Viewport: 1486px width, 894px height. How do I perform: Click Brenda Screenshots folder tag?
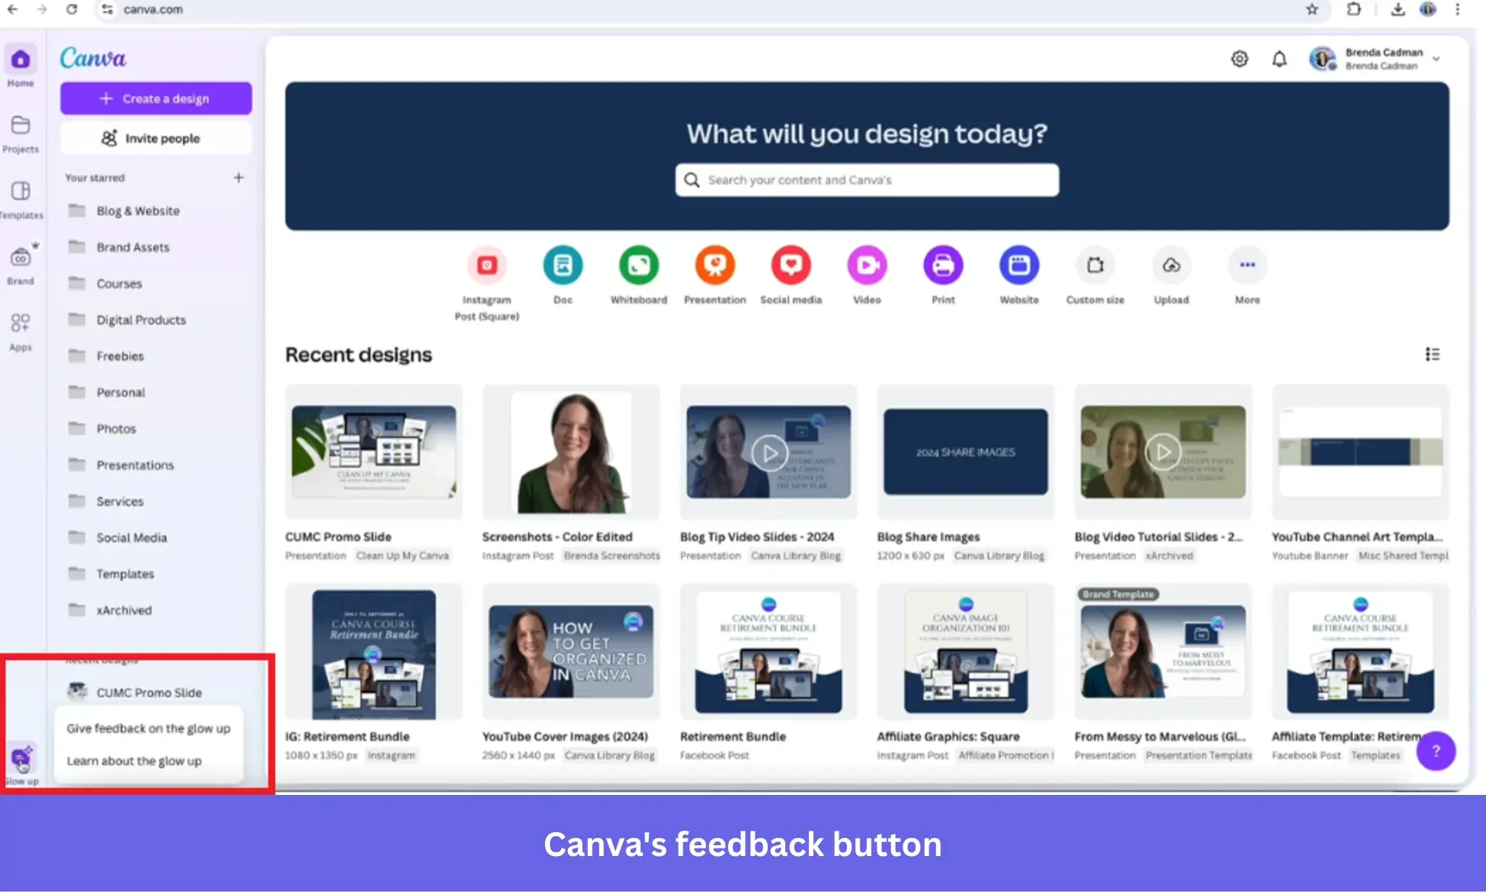coord(612,556)
